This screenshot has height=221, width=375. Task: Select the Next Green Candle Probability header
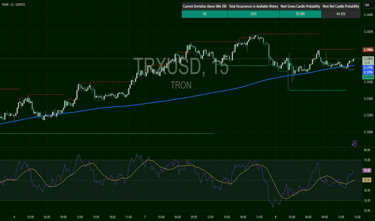(300, 6)
